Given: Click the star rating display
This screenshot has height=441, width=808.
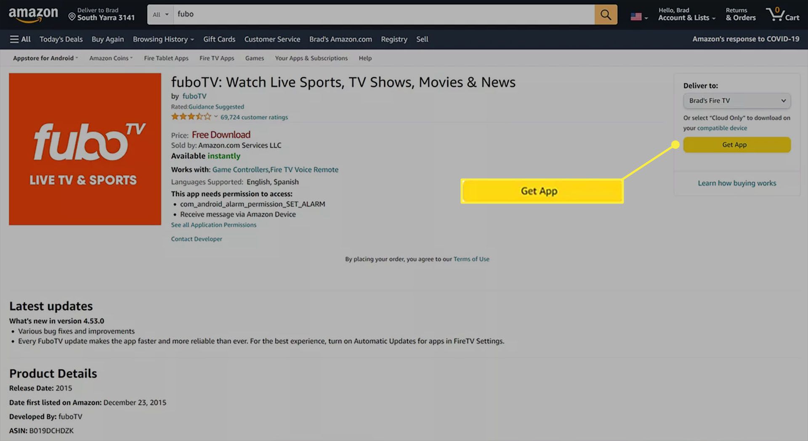Looking at the screenshot, I should pos(191,117).
